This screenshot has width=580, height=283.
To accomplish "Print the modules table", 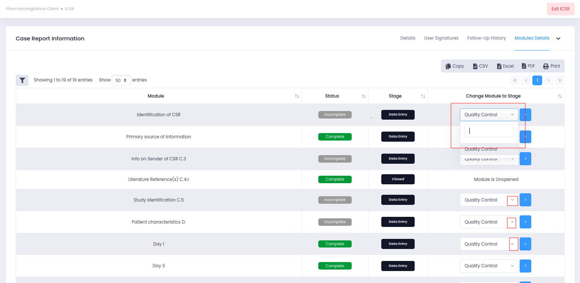I will pos(552,66).
